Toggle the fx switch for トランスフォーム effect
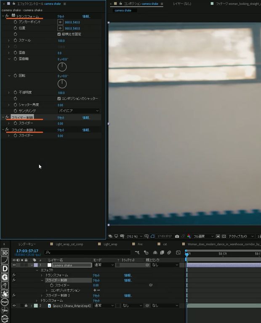This screenshot has height=323, width=261. click(x=14, y=275)
